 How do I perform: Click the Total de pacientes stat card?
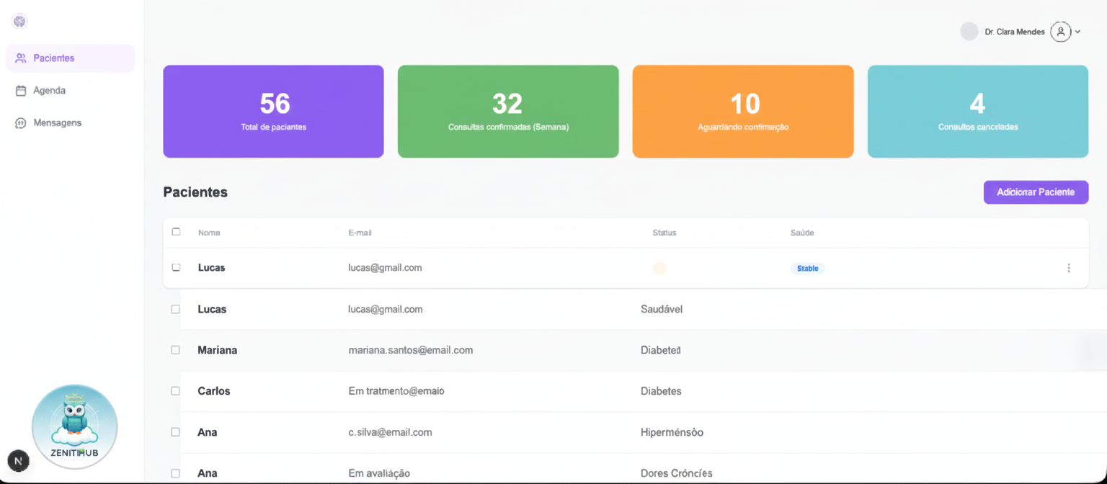coord(273,111)
